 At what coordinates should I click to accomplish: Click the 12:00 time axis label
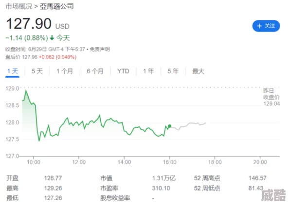click(x=79, y=162)
